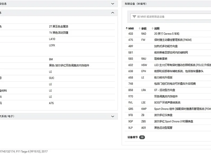Viewport: 211px width, 158px height.
Task: Select the Sport Chrono 组件 description for QR5
Action: (183, 109)
